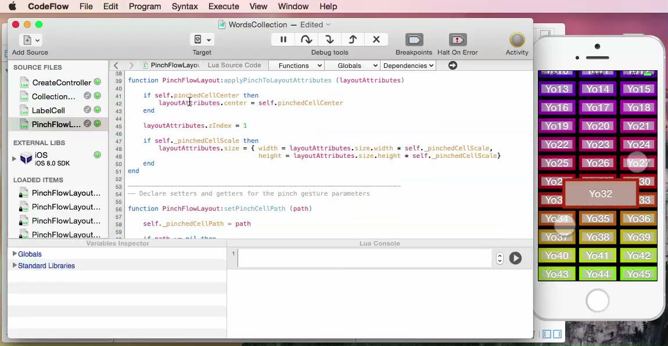Expand Standard Libraries in Variables Inspector
This screenshot has height=346, width=668.
15,265
